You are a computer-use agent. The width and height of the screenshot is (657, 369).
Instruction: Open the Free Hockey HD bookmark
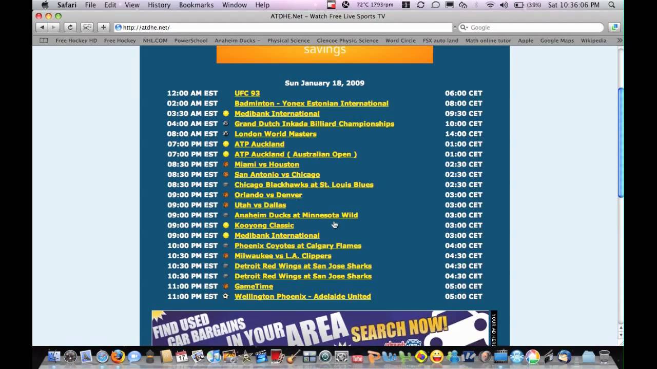pyautogui.click(x=76, y=40)
